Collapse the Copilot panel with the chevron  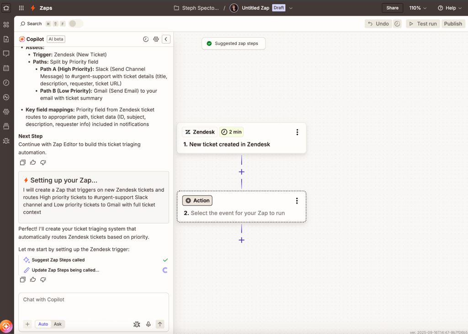pyautogui.click(x=166, y=39)
